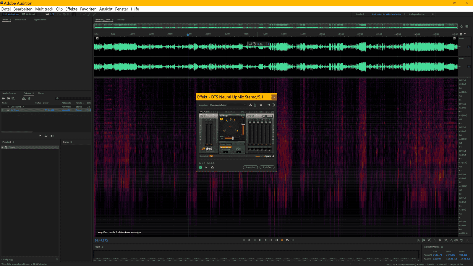Show more workspaces via double chevron
This screenshot has height=266, width=473.
[x=433, y=14]
